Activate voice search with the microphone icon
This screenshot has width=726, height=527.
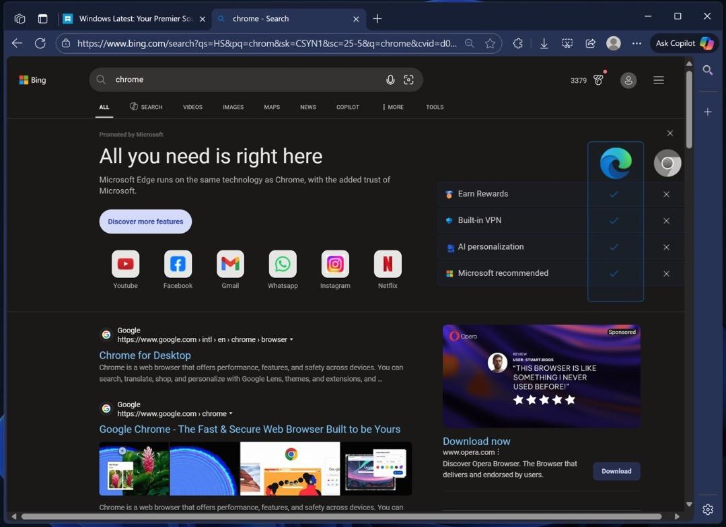[390, 79]
